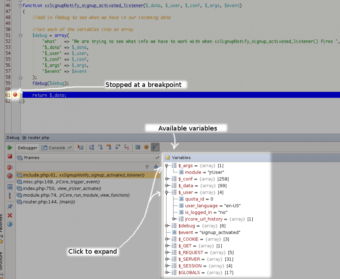
Task: Open the View Breakpoints icon
Action: pyautogui.click(x=10, y=167)
